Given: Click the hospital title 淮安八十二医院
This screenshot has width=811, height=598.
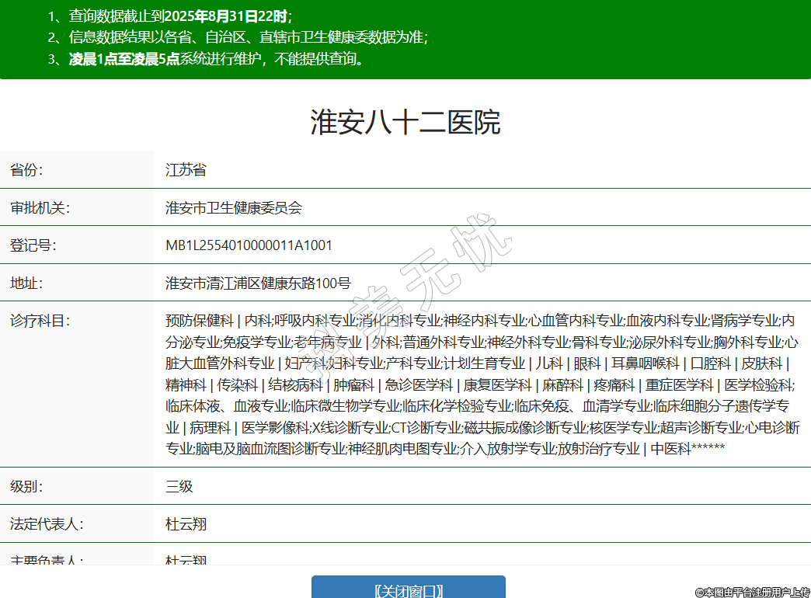Looking at the screenshot, I should pyautogui.click(x=405, y=123).
